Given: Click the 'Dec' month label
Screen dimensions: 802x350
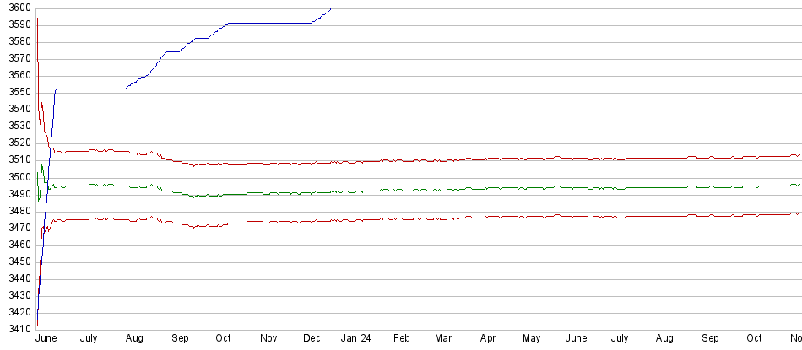Looking at the screenshot, I should (312, 337).
